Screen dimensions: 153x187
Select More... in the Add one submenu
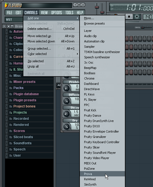[102, 18]
